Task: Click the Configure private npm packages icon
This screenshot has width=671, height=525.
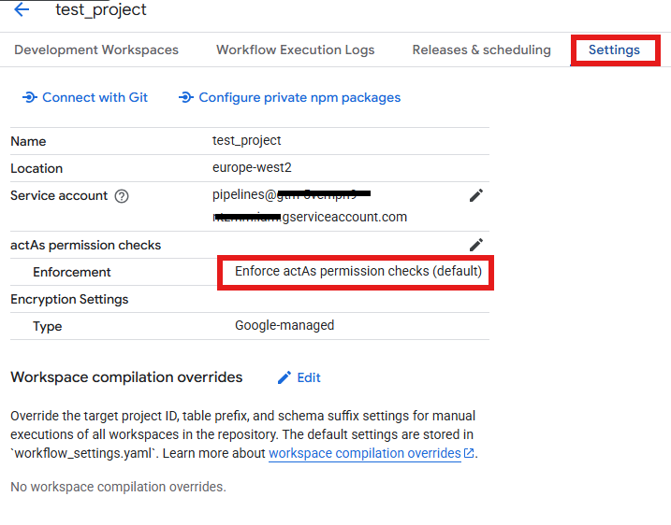Action: coord(186,97)
